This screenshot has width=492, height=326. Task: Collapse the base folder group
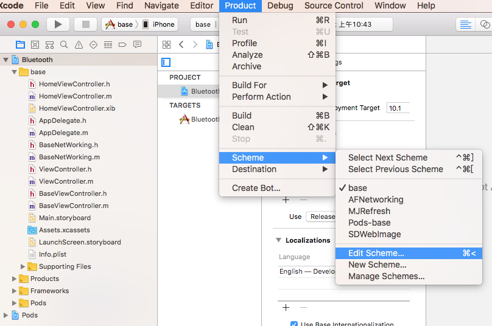(14, 72)
